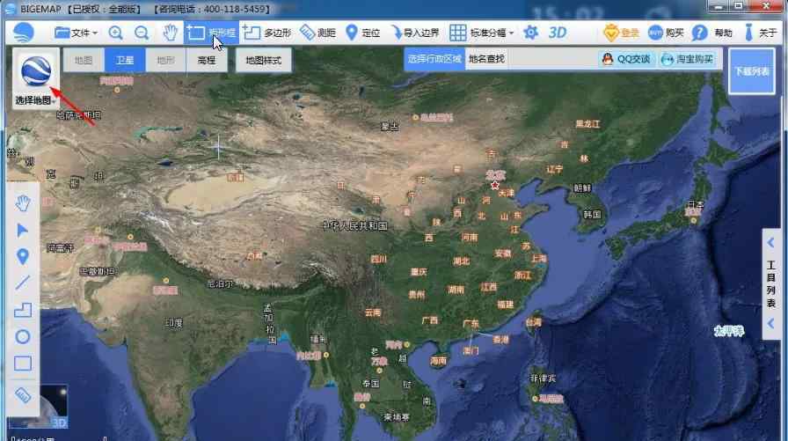Viewport: 788px width, 441px height.
Task: Click the 登录 login button
Action: point(621,33)
